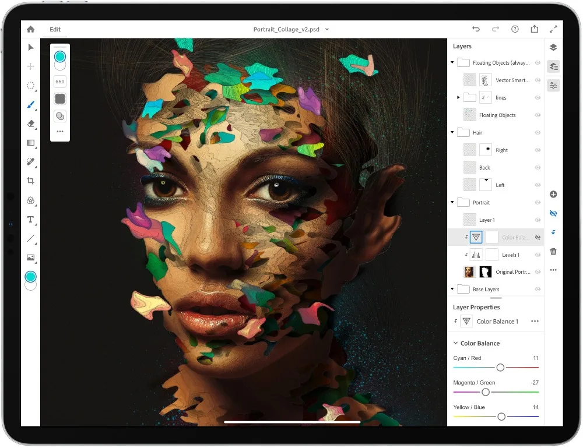This screenshot has width=583, height=448.
Task: Collapse the Portrait group triangle
Action: [x=452, y=202]
